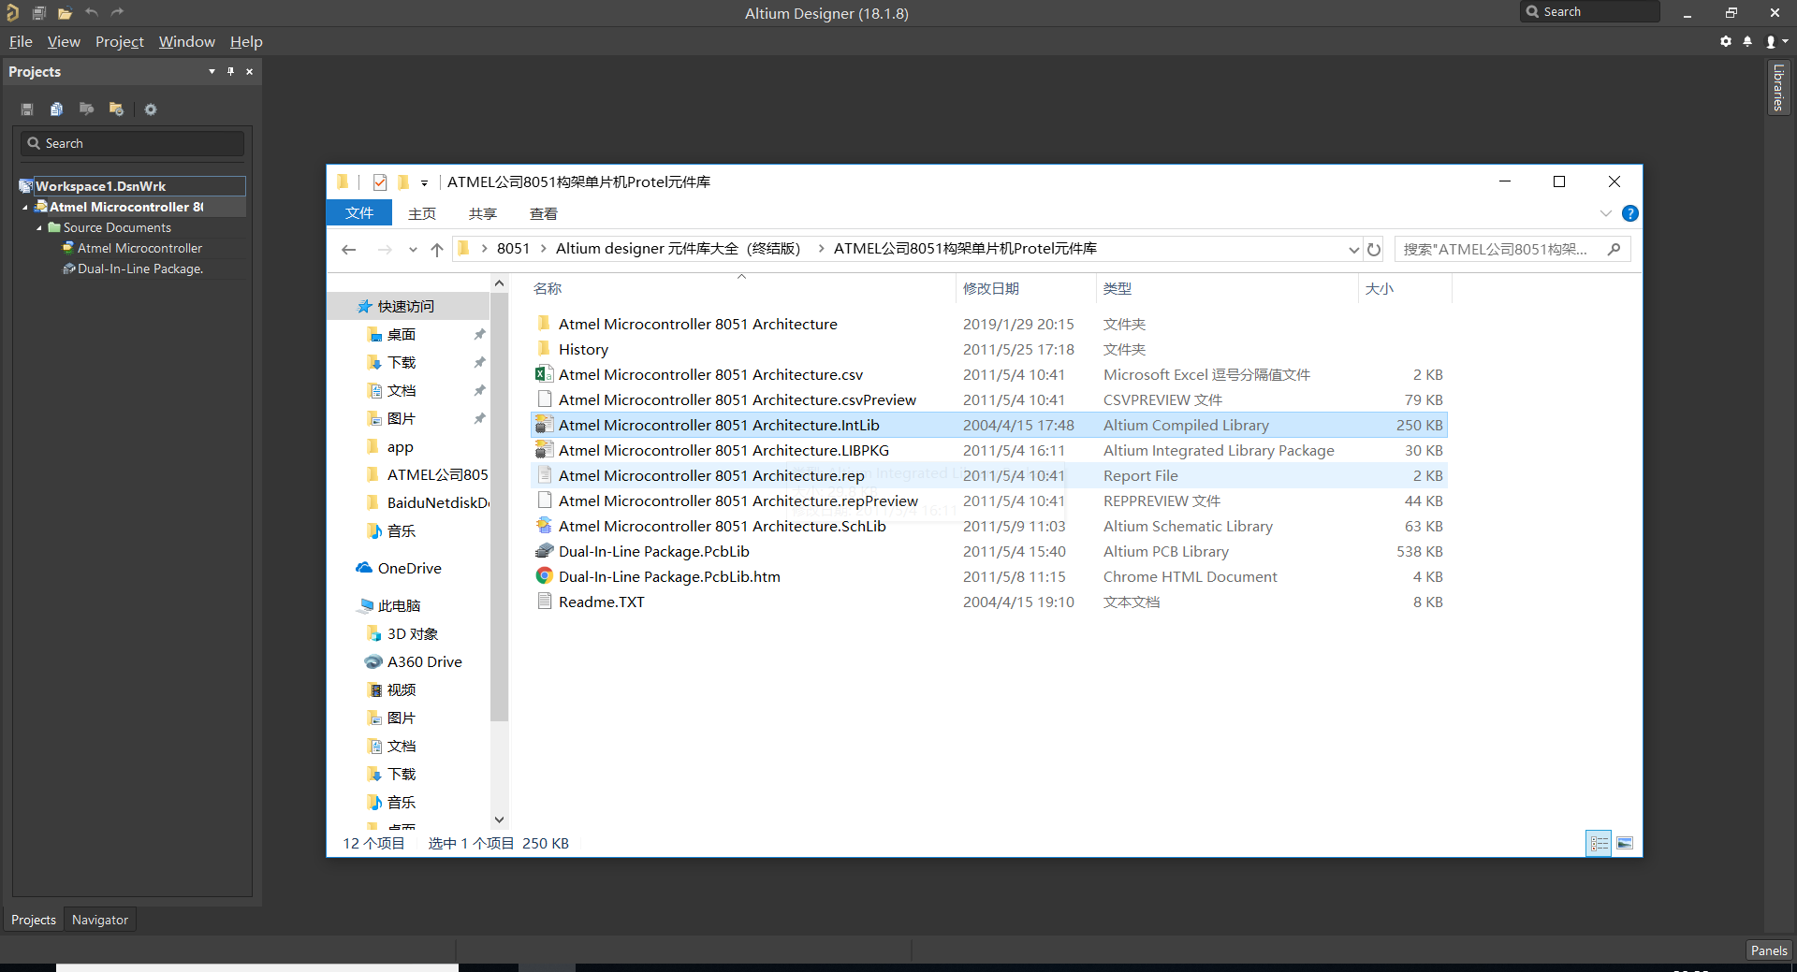Switch to the Projects bottom tab

(34, 920)
